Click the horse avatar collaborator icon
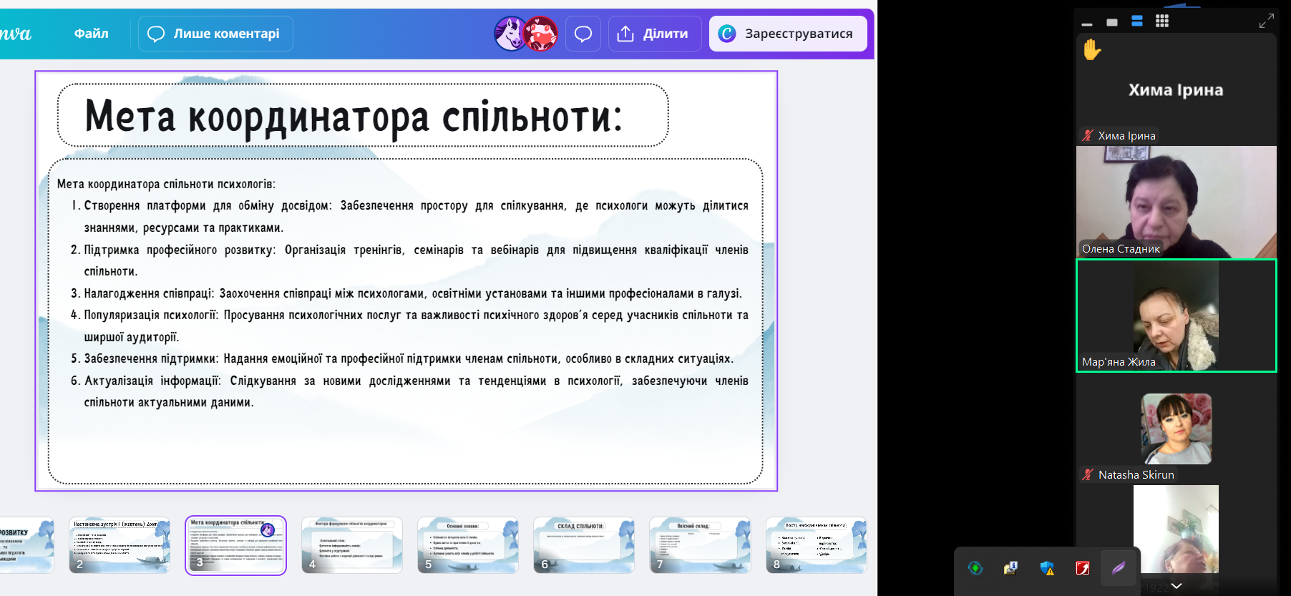Screen dimensions: 1291x596 510,34
